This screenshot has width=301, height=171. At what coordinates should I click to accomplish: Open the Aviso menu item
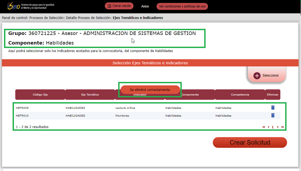pyautogui.click(x=145, y=6)
